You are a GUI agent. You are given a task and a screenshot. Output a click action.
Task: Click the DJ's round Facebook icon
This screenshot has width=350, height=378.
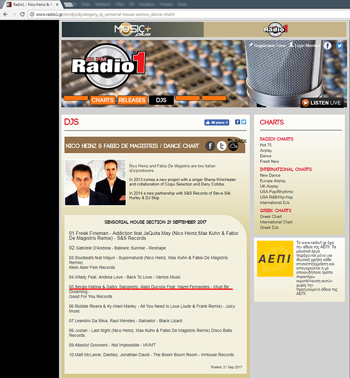tap(210, 146)
